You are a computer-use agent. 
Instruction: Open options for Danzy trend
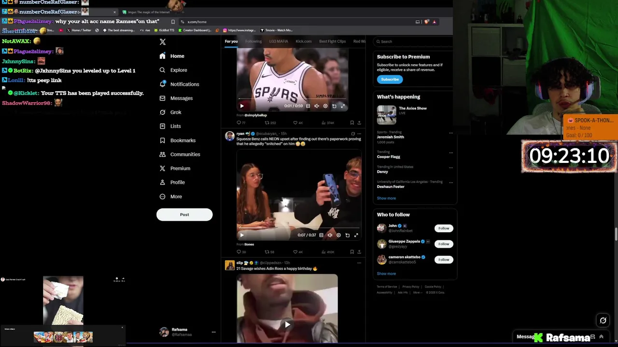click(451, 168)
